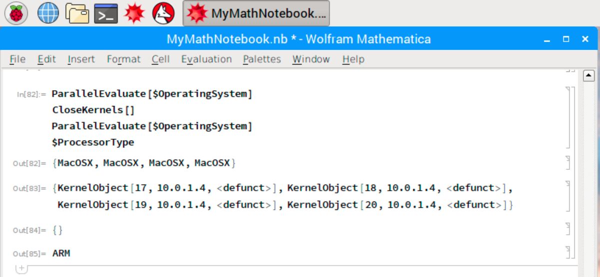This screenshot has width=600, height=277.
Task: Open the File menu
Action: (17, 59)
